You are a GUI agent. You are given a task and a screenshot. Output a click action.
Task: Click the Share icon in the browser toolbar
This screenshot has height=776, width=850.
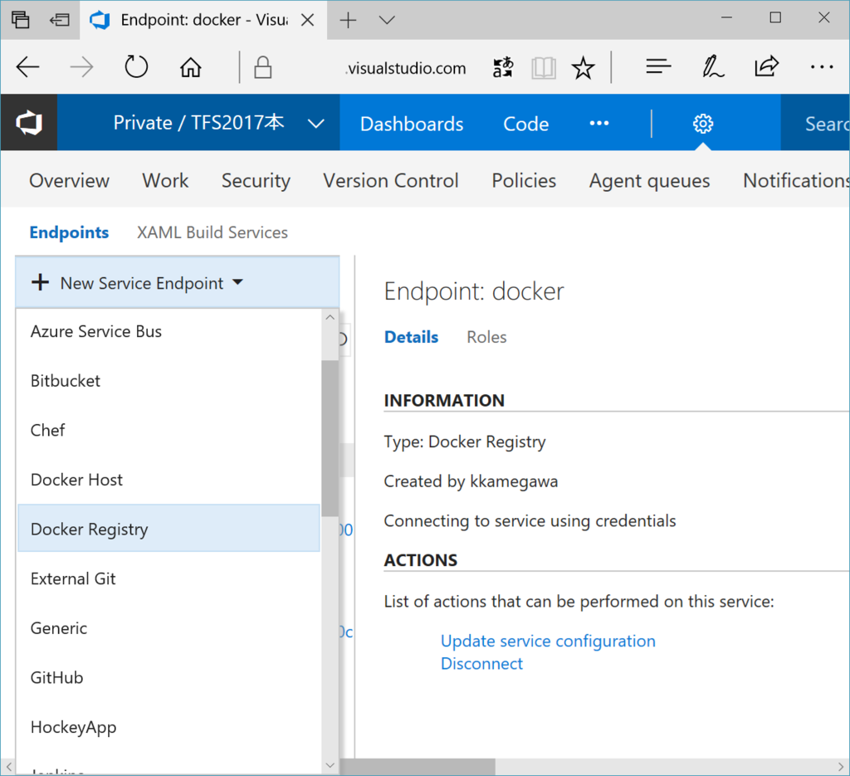coord(766,66)
